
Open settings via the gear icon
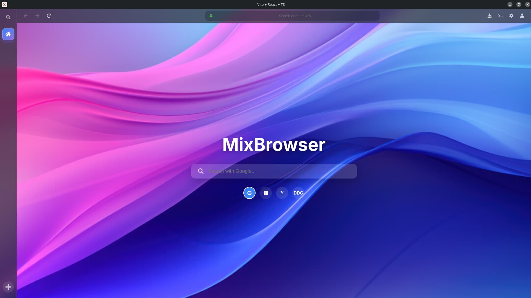click(511, 16)
